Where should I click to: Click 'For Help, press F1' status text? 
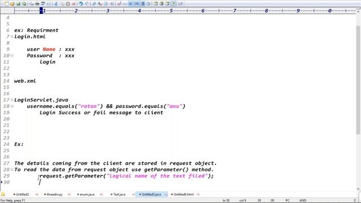coord(12,201)
